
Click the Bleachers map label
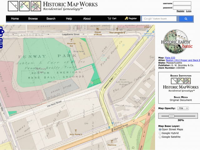point(78,51)
